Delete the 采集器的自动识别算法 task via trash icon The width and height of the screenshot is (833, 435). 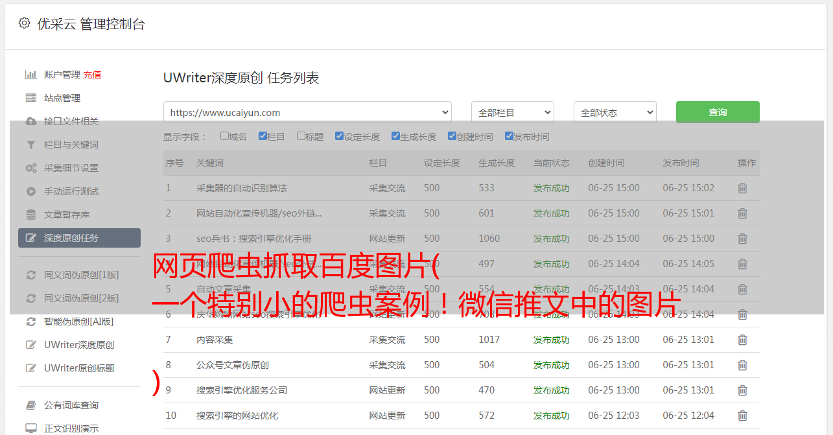click(x=742, y=188)
